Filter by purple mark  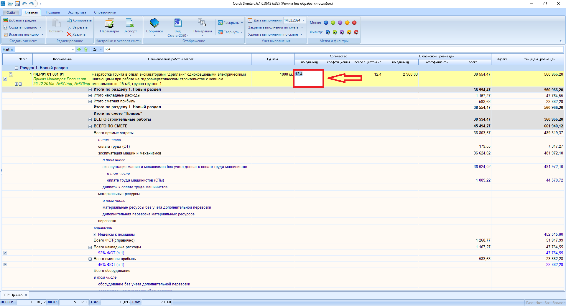(342, 32)
